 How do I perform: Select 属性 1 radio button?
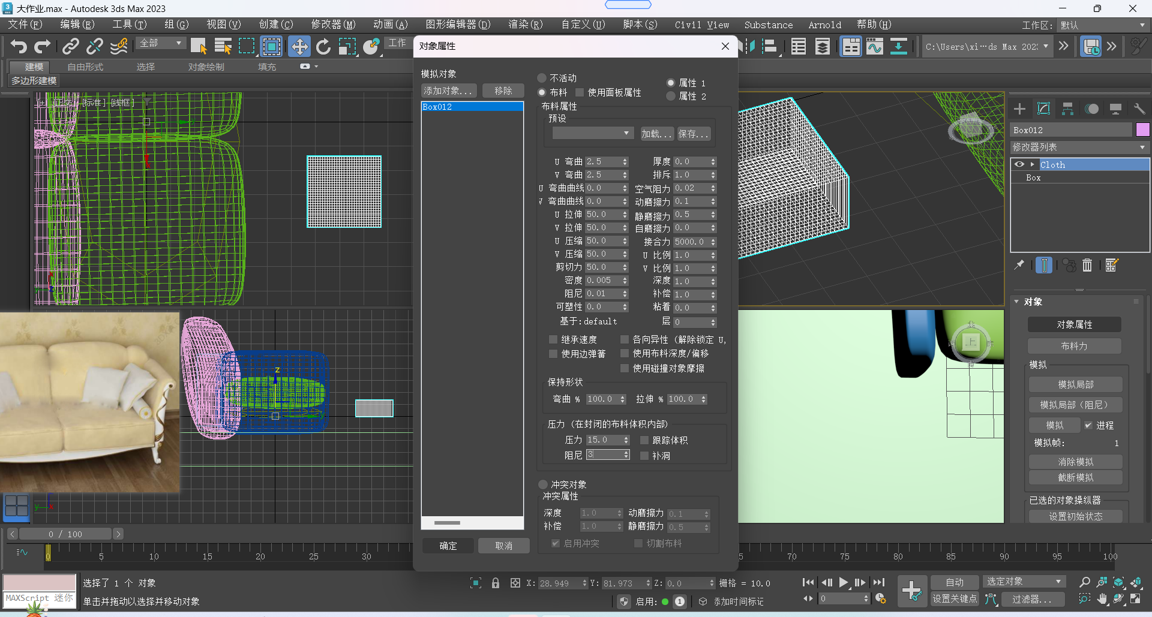coord(671,83)
